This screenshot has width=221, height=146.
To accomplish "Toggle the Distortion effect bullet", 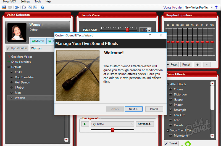I will coord(171,94).
